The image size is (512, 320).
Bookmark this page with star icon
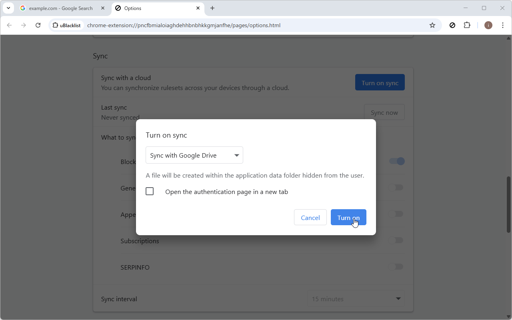[432, 25]
